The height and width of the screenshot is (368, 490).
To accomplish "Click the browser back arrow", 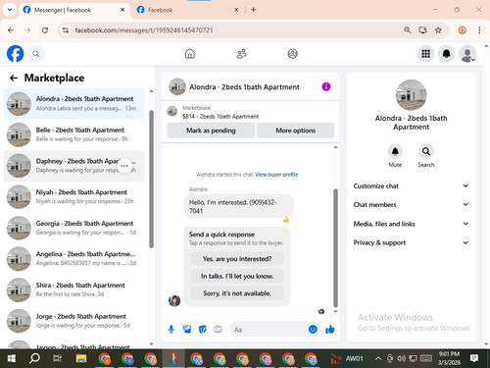I will [x=11, y=30].
